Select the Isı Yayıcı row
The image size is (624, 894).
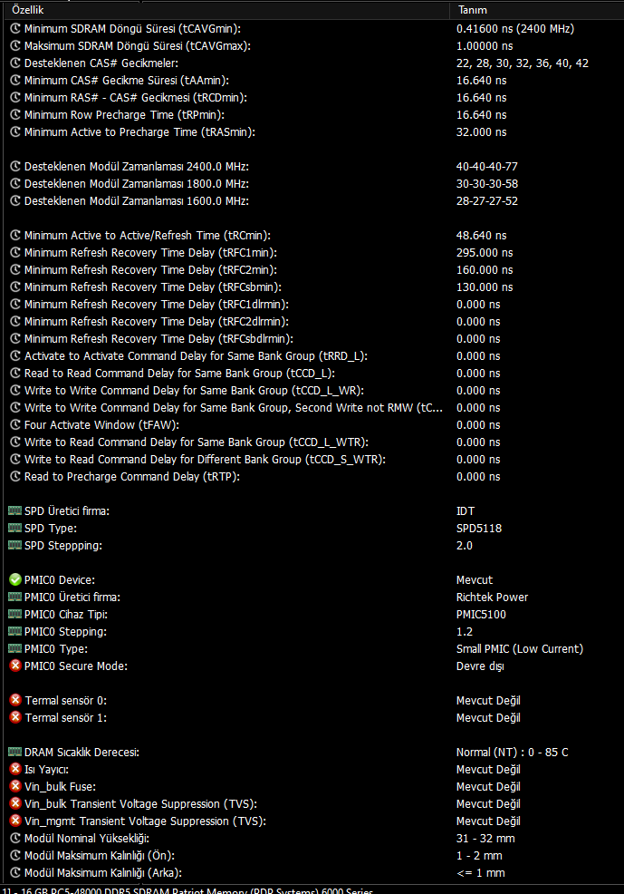pos(312,769)
